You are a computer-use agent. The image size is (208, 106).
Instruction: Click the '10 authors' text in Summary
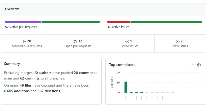coord(43,73)
